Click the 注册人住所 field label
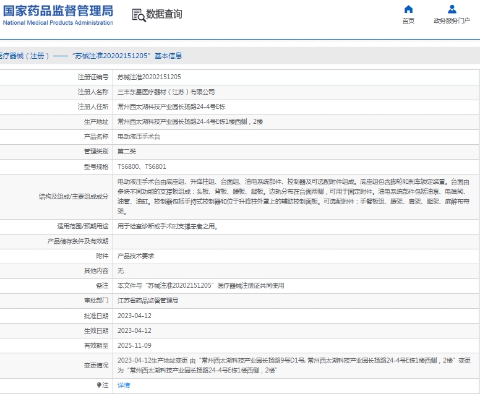This screenshot has width=480, height=396. point(93,107)
